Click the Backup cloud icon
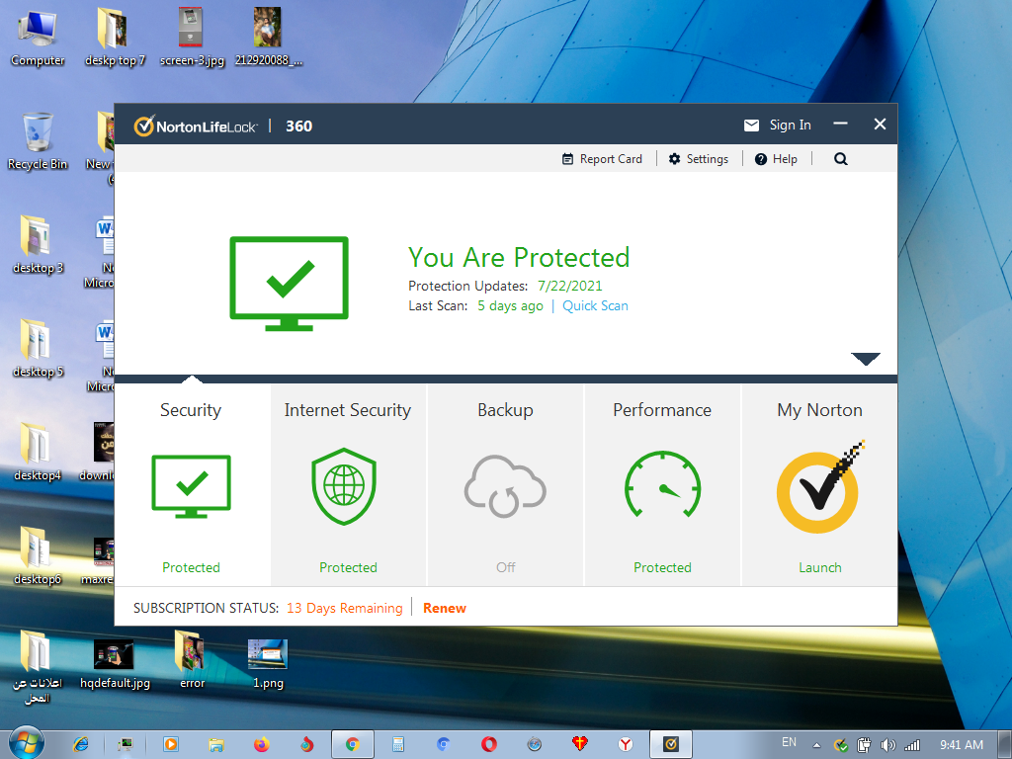Screen dimensions: 1012x759 click(x=505, y=486)
